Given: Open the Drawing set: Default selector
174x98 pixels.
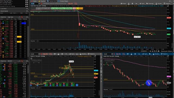Looking at the screenshot, I should (x=166, y=51).
